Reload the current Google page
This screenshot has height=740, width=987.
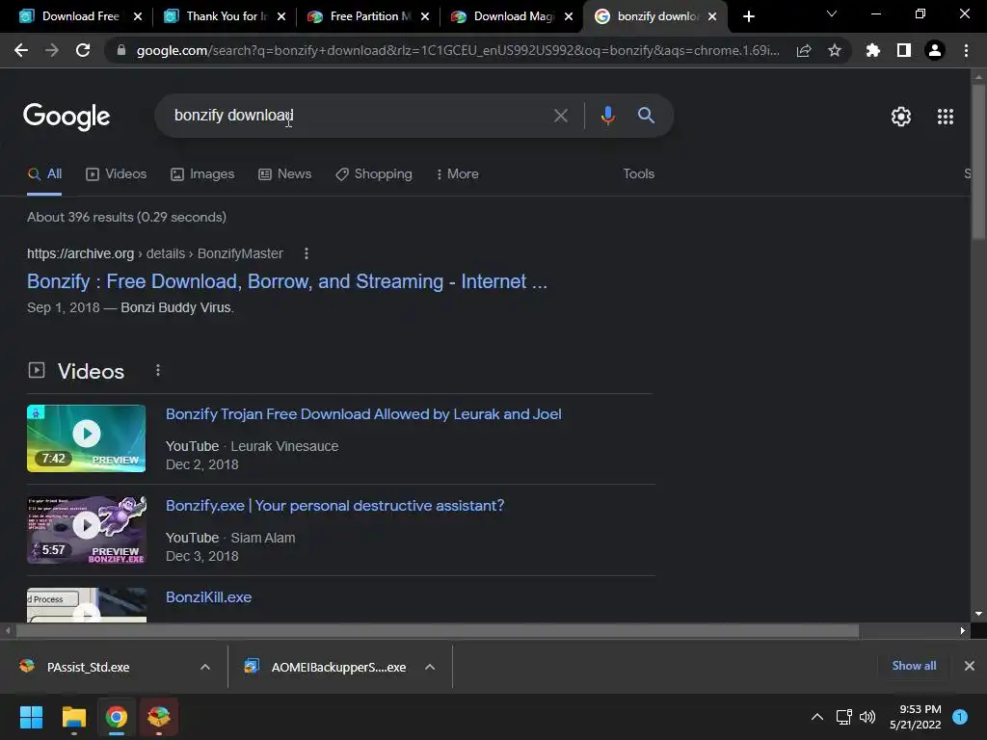click(83, 50)
